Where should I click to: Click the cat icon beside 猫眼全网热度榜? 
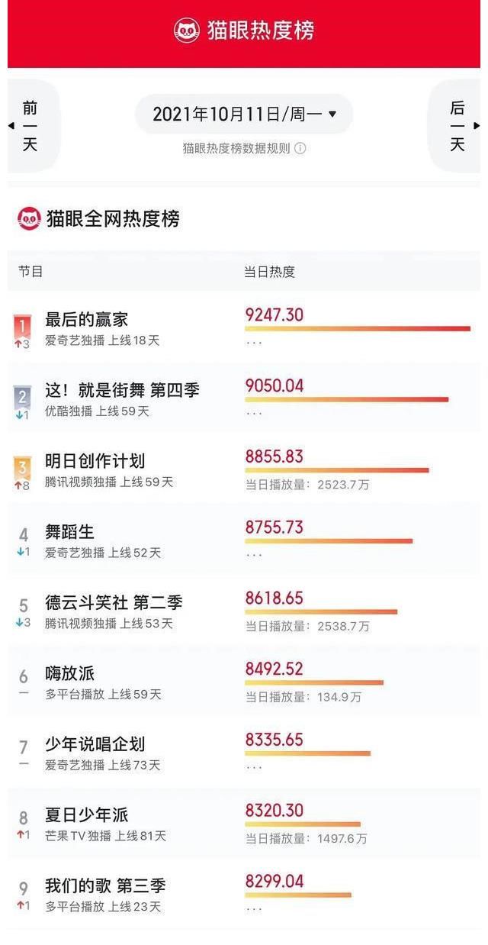coord(29,220)
